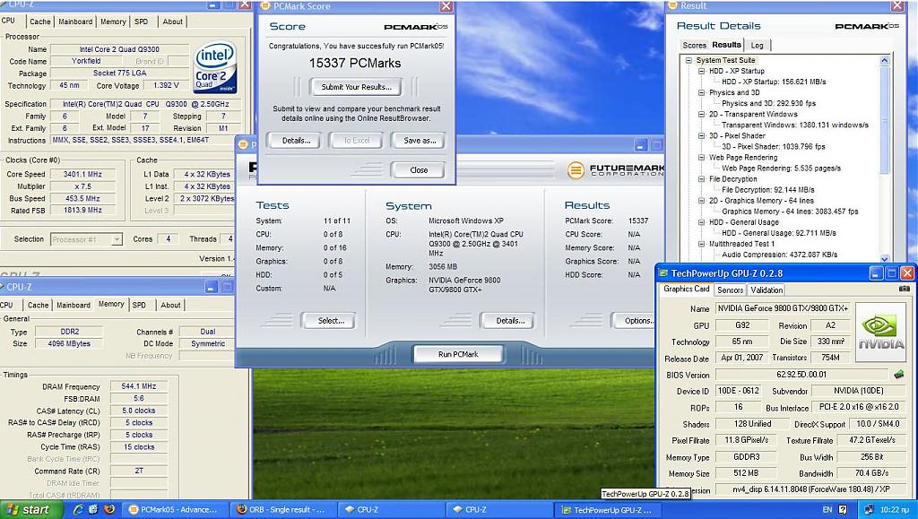This screenshot has width=918, height=519.
Task: Click the Result tree vertical scrollbar thumb
Action: point(885,120)
